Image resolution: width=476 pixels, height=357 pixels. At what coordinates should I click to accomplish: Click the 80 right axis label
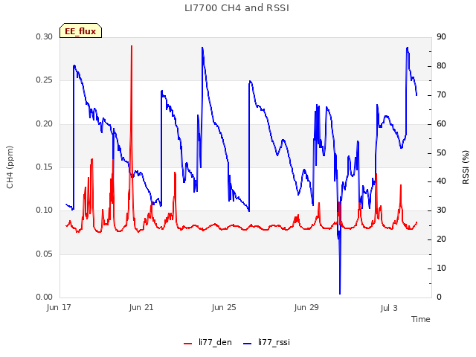point(441,66)
